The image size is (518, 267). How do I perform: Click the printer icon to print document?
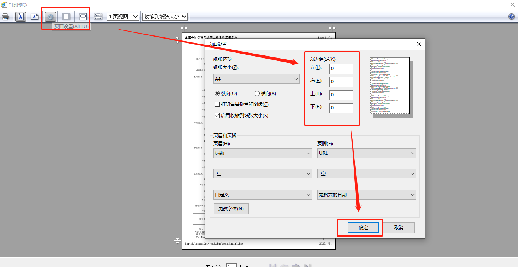point(5,17)
